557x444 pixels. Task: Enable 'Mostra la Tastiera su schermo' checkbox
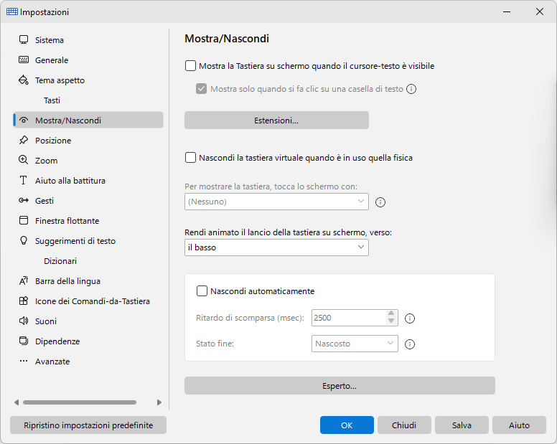(x=190, y=66)
